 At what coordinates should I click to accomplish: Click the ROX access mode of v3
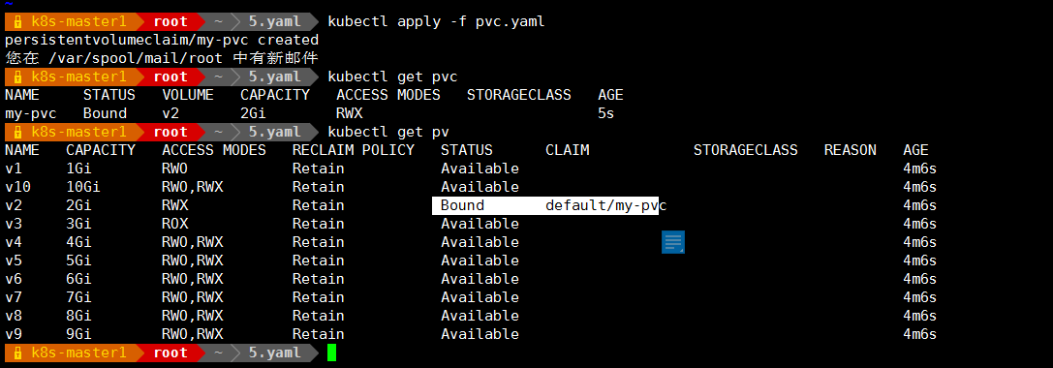pos(174,224)
